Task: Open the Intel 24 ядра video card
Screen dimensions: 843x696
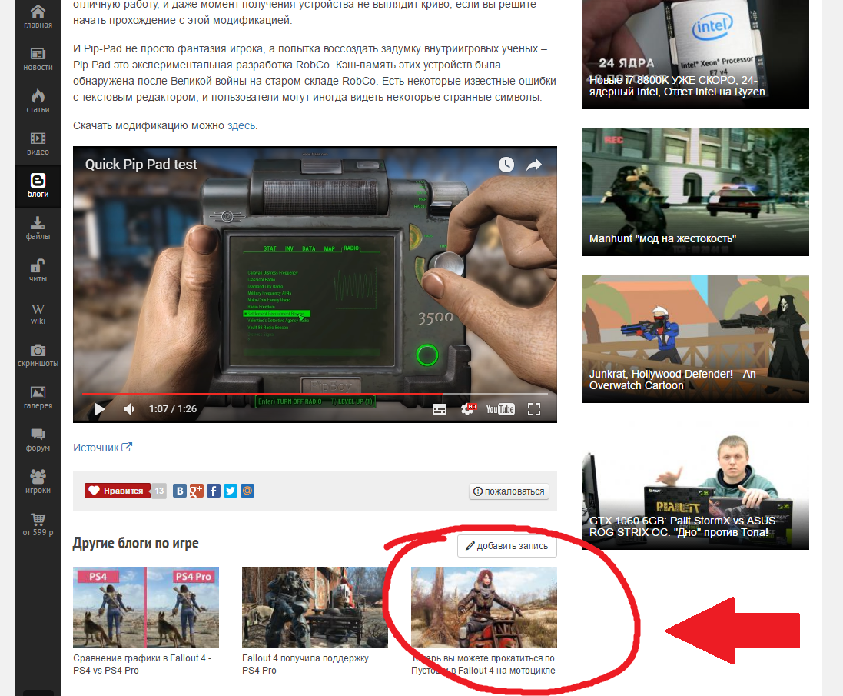Action: click(x=695, y=54)
